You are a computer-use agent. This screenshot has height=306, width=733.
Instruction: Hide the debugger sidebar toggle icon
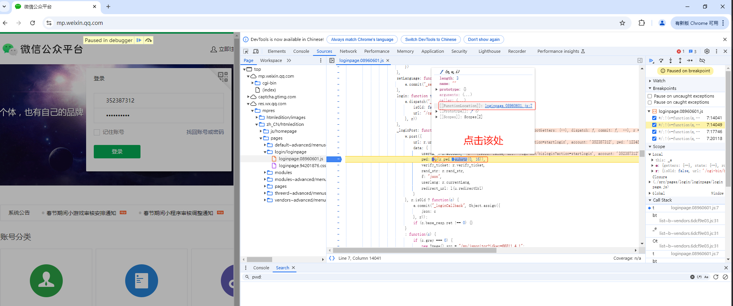pyautogui.click(x=640, y=60)
